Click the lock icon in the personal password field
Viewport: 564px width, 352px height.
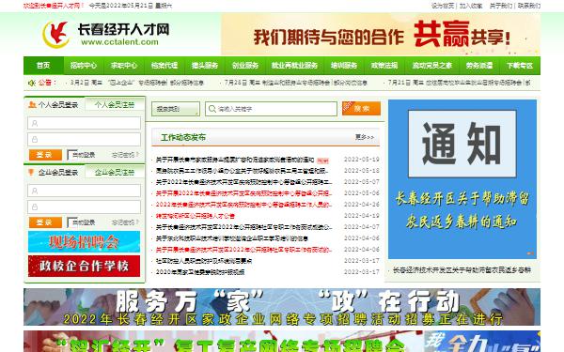[35, 139]
